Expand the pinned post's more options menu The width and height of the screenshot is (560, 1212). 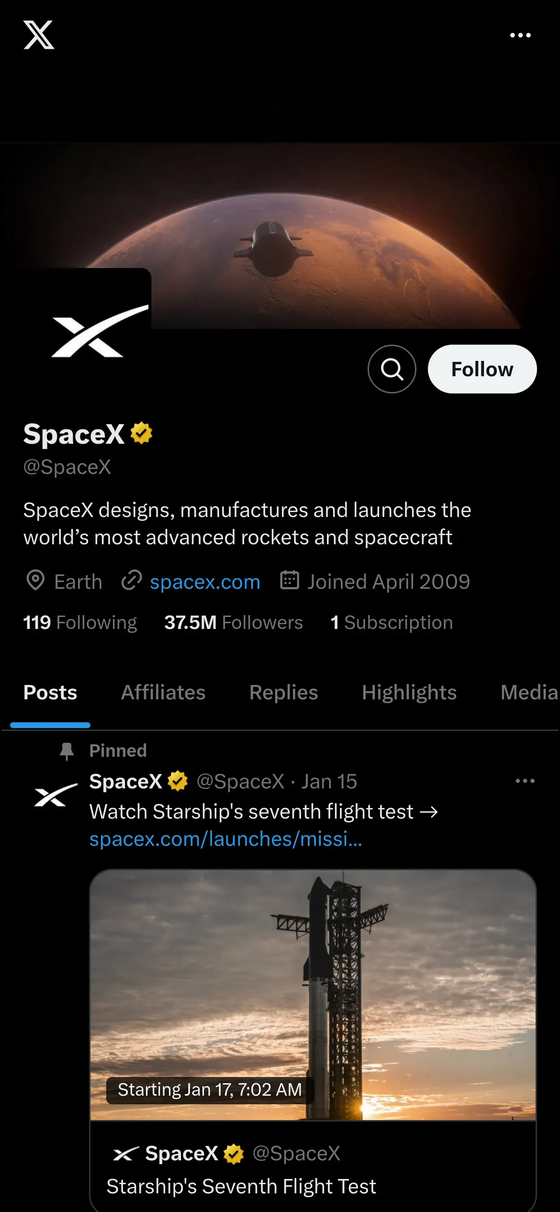pyautogui.click(x=525, y=781)
